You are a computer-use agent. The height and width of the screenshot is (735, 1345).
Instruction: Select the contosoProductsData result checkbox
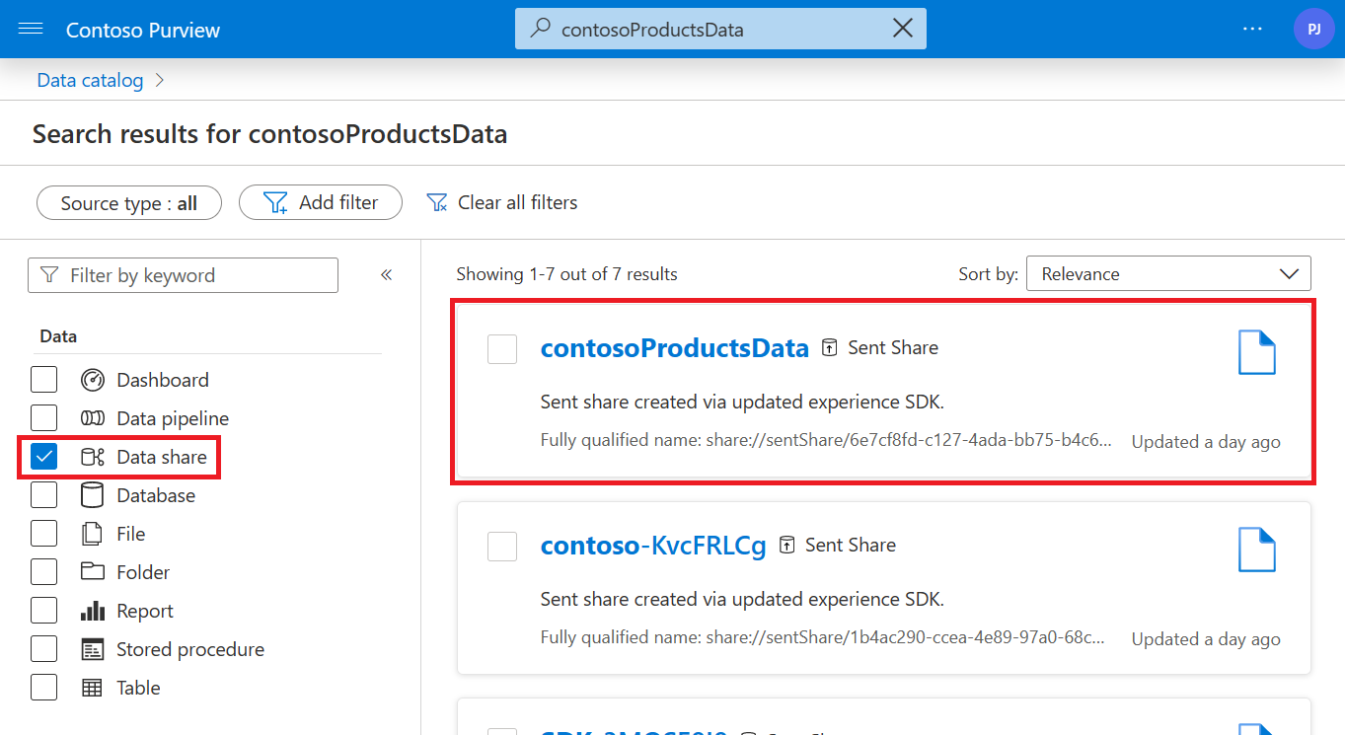[x=502, y=348]
